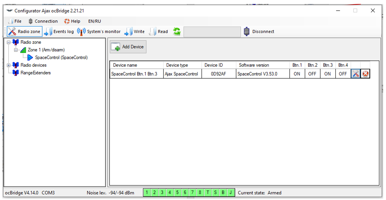Click status indicator 7 in status bar
386x200 pixels.
(x=192, y=193)
